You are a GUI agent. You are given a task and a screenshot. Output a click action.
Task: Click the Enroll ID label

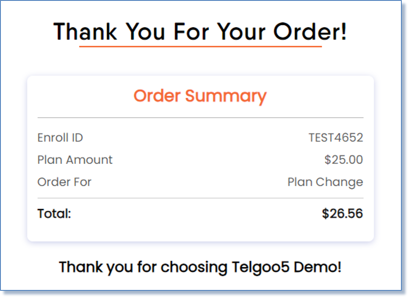point(60,138)
